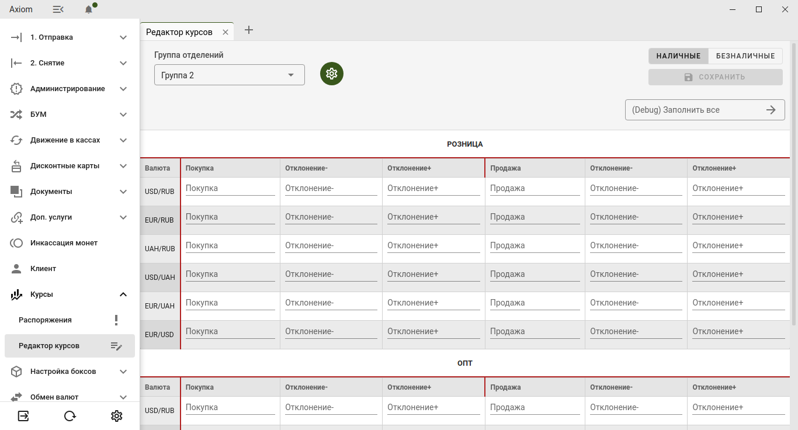798x430 pixels.
Task: Open Распоряжения menu item
Action: tap(70, 320)
